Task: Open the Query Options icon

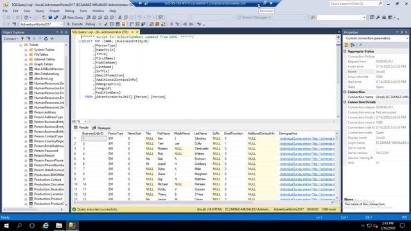Action: pyautogui.click(x=118, y=24)
